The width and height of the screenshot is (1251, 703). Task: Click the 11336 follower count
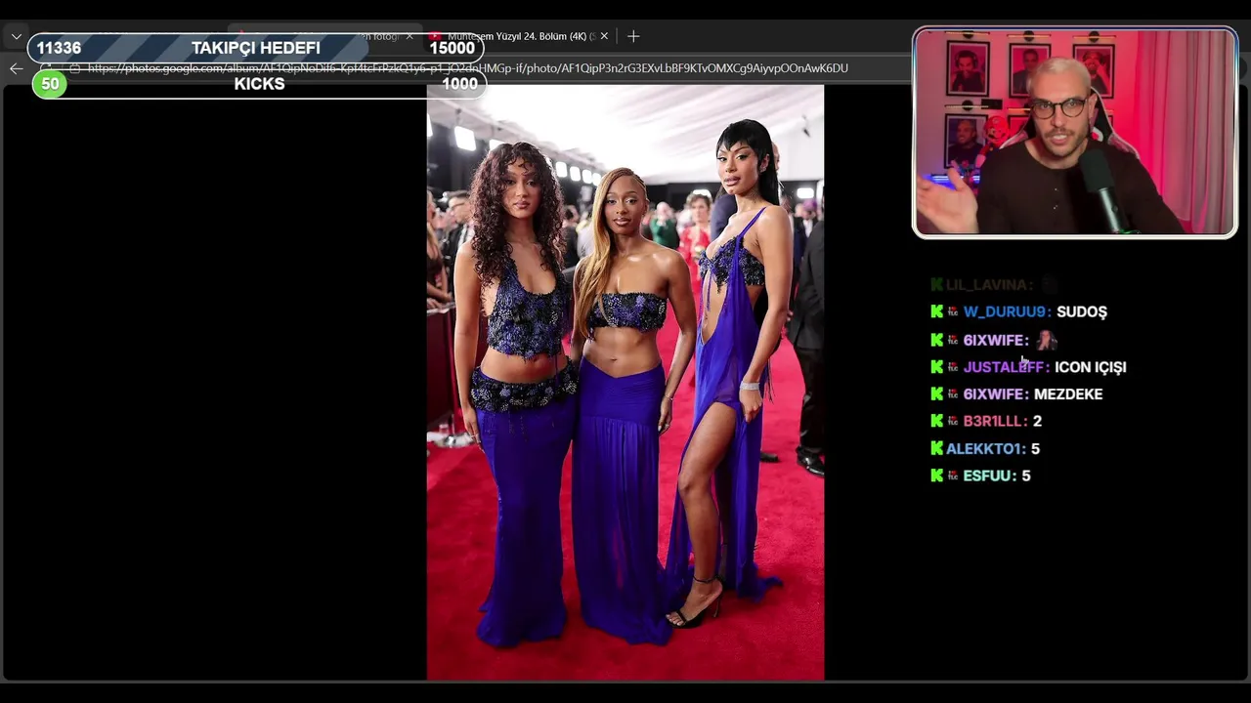pyautogui.click(x=59, y=48)
